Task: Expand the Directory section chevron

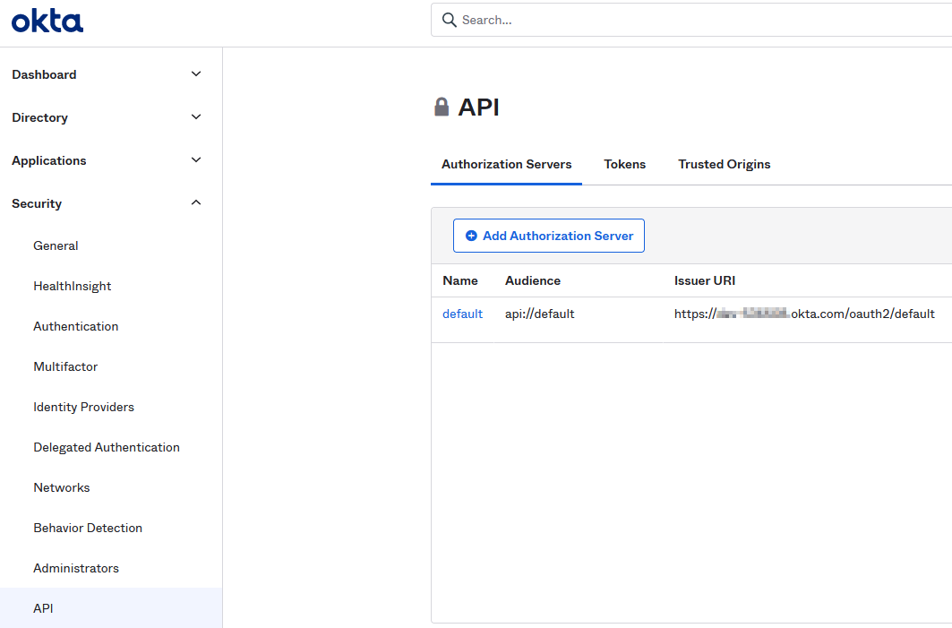Action: coord(196,117)
